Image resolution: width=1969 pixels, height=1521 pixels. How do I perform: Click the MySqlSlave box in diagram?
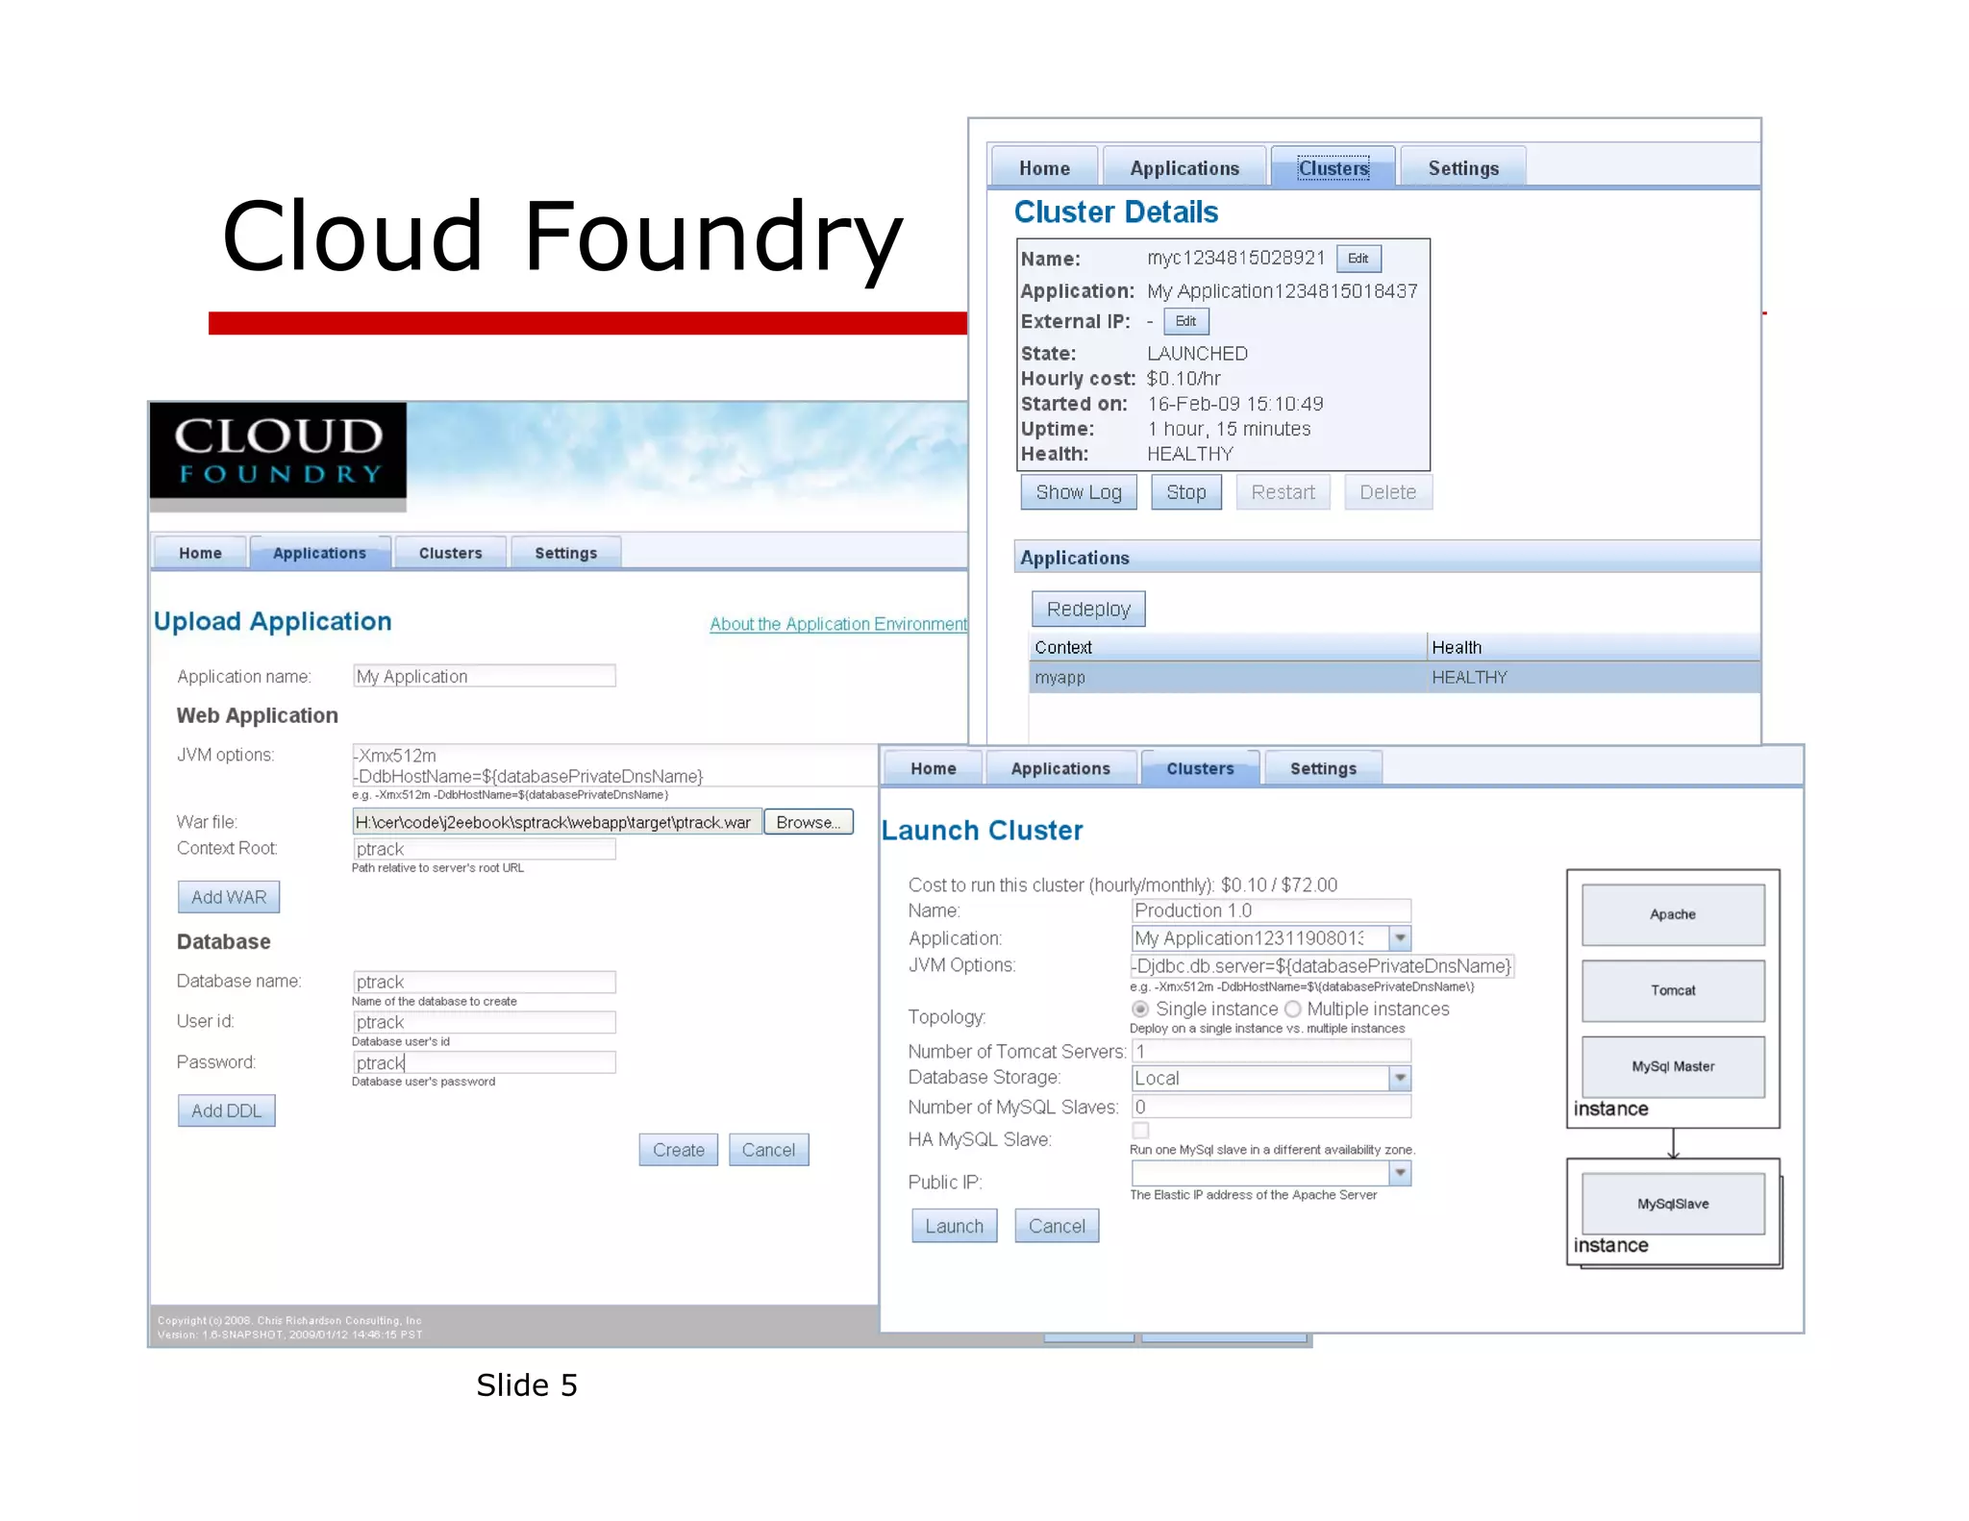click(x=1673, y=1204)
